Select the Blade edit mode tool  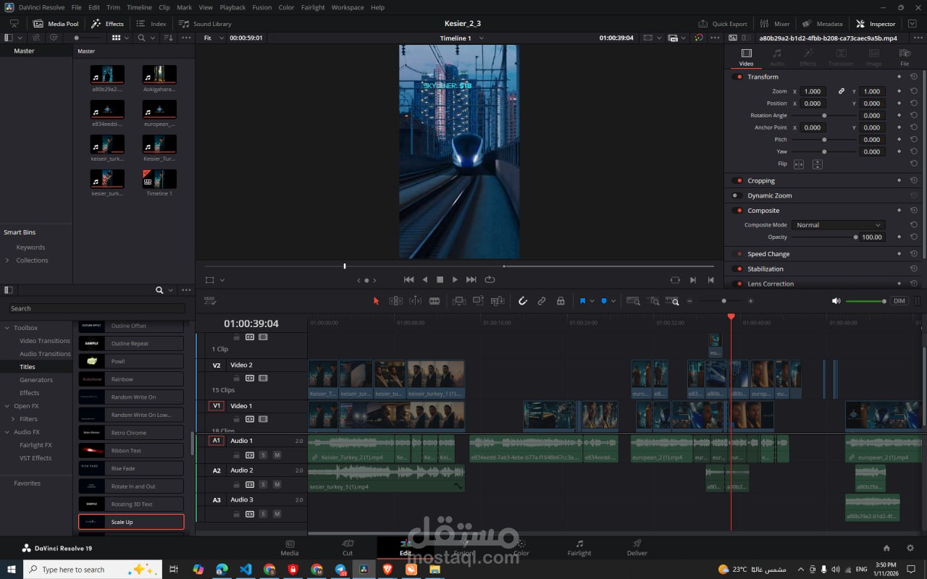[435, 301]
